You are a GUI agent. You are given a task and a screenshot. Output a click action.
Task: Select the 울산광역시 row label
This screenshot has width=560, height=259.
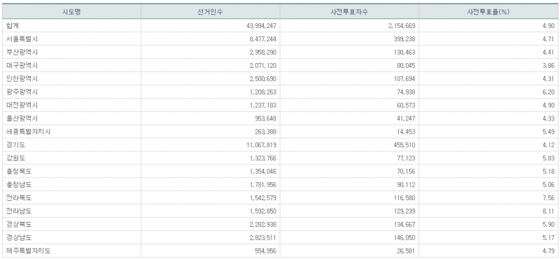pos(22,118)
